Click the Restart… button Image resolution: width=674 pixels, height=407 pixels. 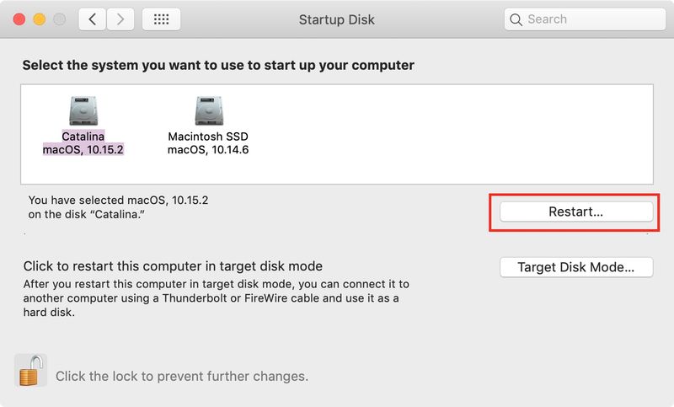(576, 212)
